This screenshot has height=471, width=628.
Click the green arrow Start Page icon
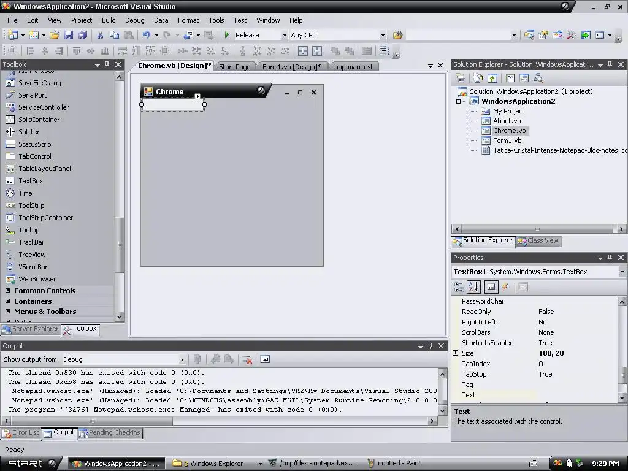(x=586, y=35)
